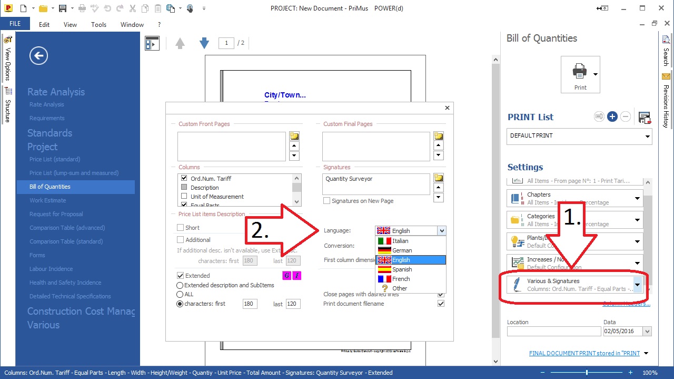Image resolution: width=674 pixels, height=379 pixels.
Task: Toggle Print document filename checkbox
Action: (441, 304)
